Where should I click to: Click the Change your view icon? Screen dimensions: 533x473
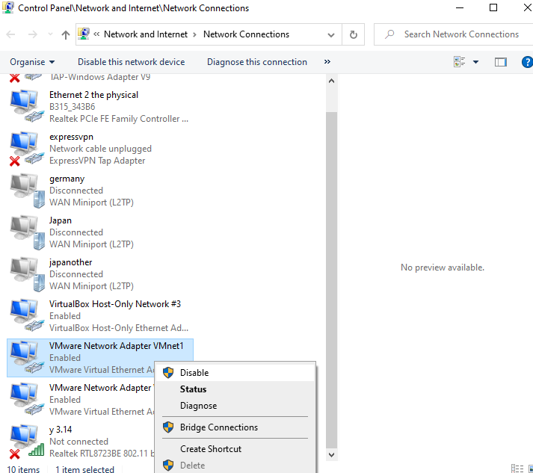459,62
